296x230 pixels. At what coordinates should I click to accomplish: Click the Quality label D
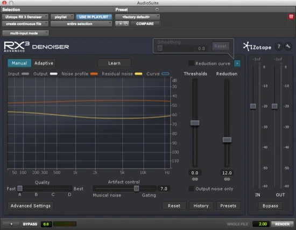tap(69, 194)
